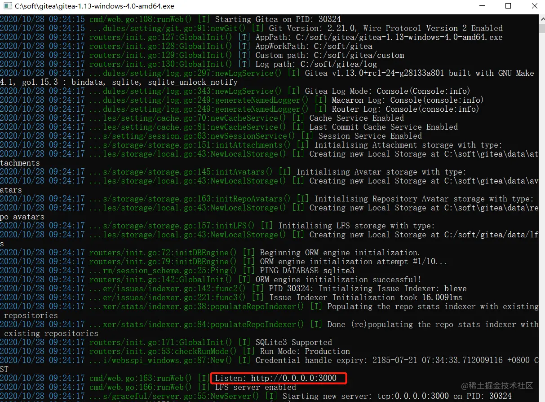Click 'Listen: http://0.0.0.0:3000' text
Viewport: 545px width, 402px height.
[275, 378]
